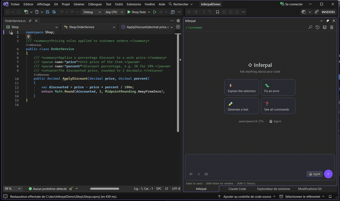
Task: Click the pause icon in the chat input
Action: (x=199, y=174)
